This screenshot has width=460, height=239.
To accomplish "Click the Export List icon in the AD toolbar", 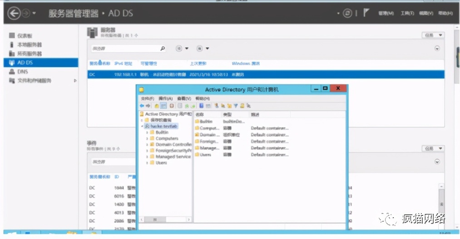I will point(193,106).
